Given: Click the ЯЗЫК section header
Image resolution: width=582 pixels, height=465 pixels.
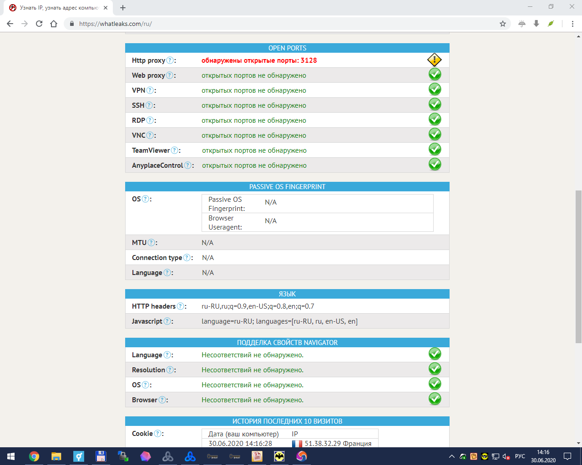Looking at the screenshot, I should click(x=287, y=294).
